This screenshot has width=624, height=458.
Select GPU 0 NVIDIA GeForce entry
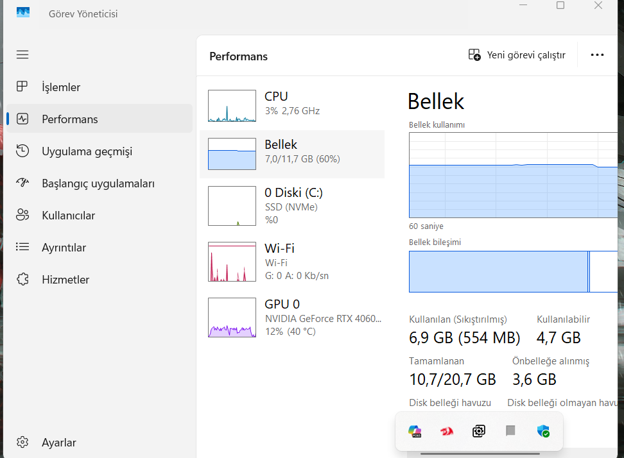coord(292,318)
